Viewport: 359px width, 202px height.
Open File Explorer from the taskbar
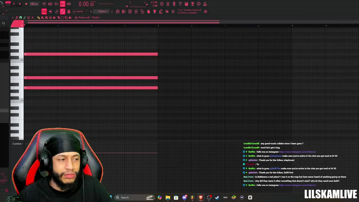tap(168, 198)
